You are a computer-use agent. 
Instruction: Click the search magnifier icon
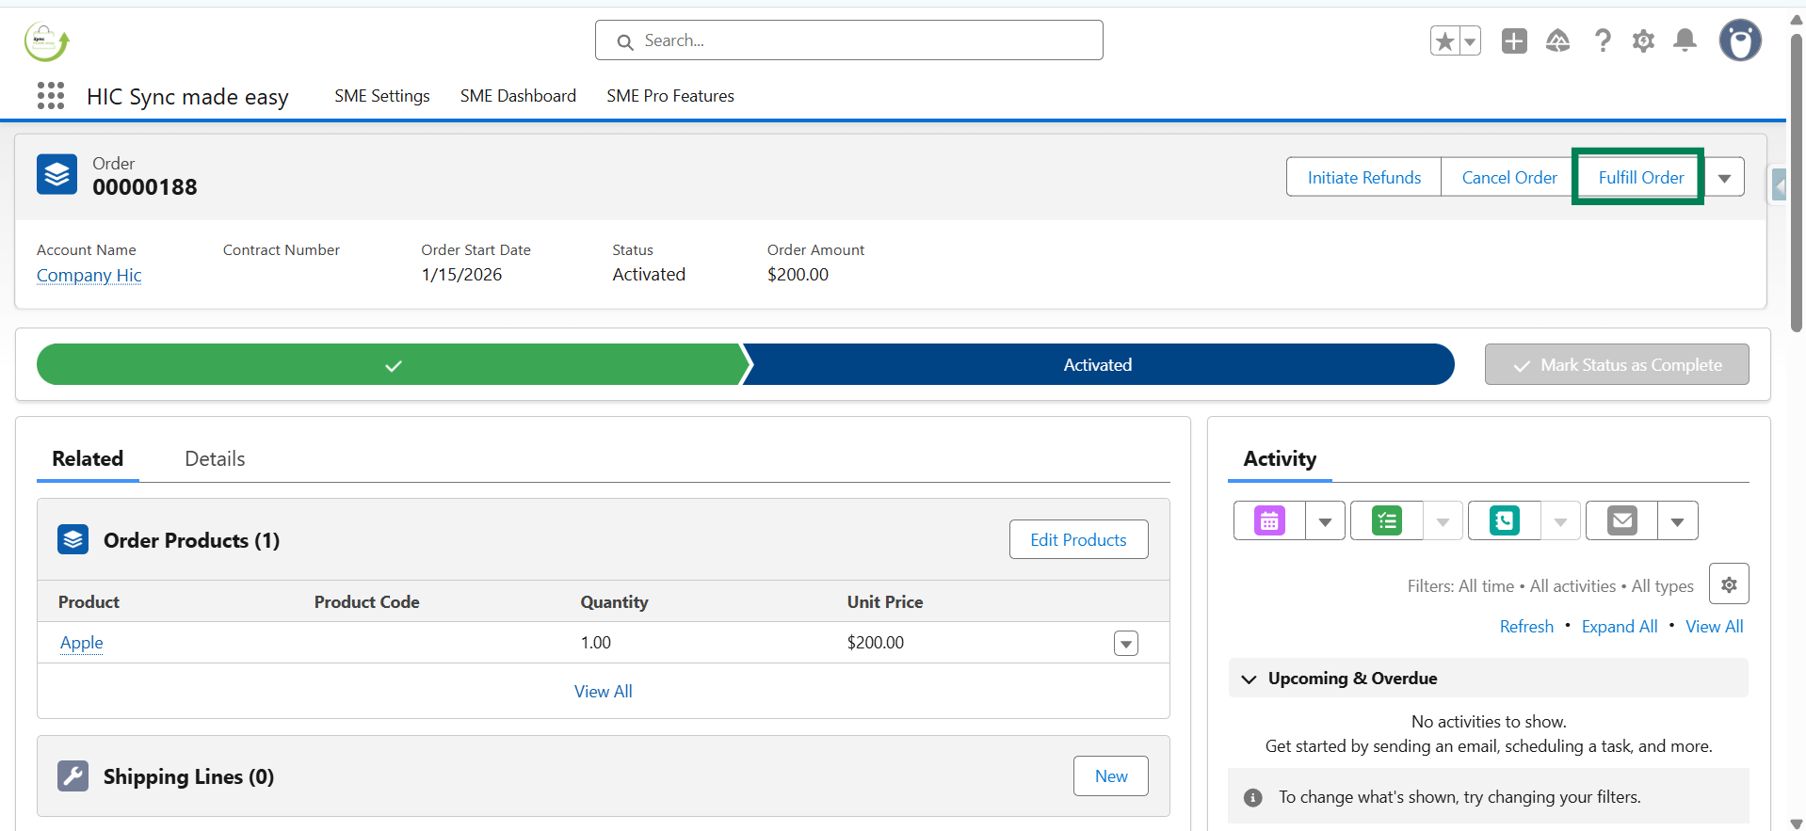(625, 41)
